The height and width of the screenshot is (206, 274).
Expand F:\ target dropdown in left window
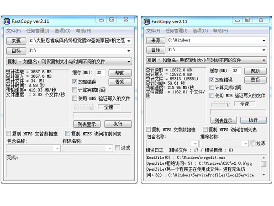click(x=129, y=51)
